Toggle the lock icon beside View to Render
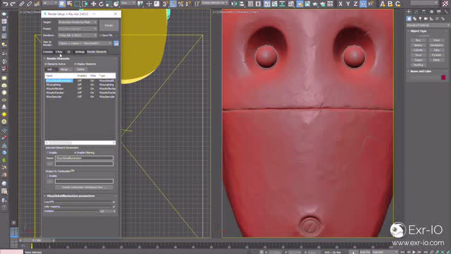The width and height of the screenshot is (451, 254). [116, 43]
